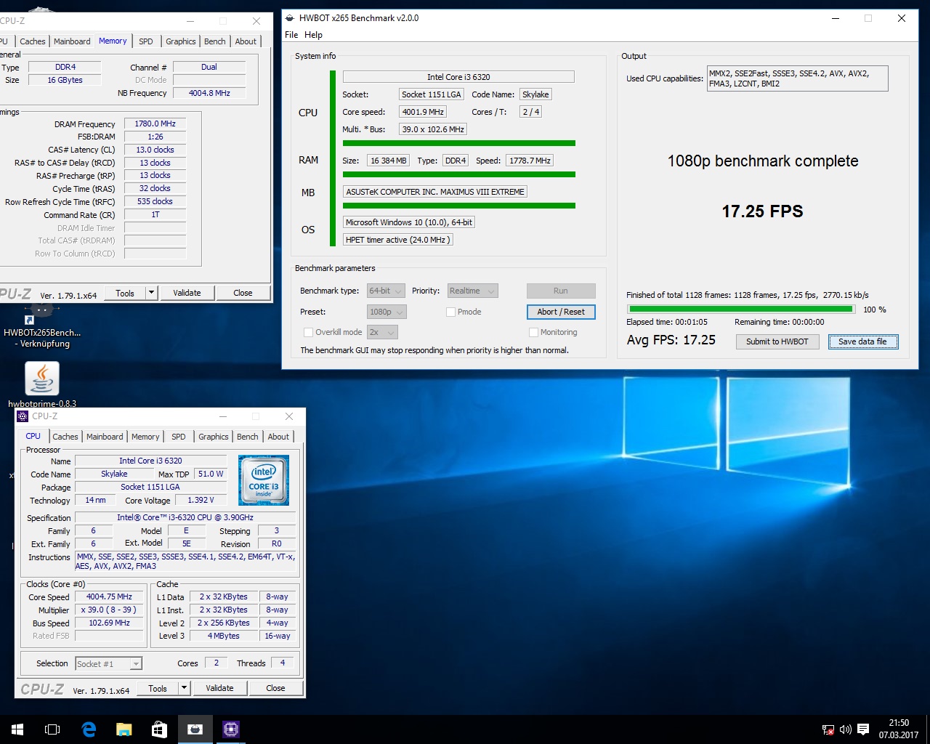The width and height of the screenshot is (930, 744).
Task: Select CPU tab in lower CPU-Z
Action: coord(33,436)
